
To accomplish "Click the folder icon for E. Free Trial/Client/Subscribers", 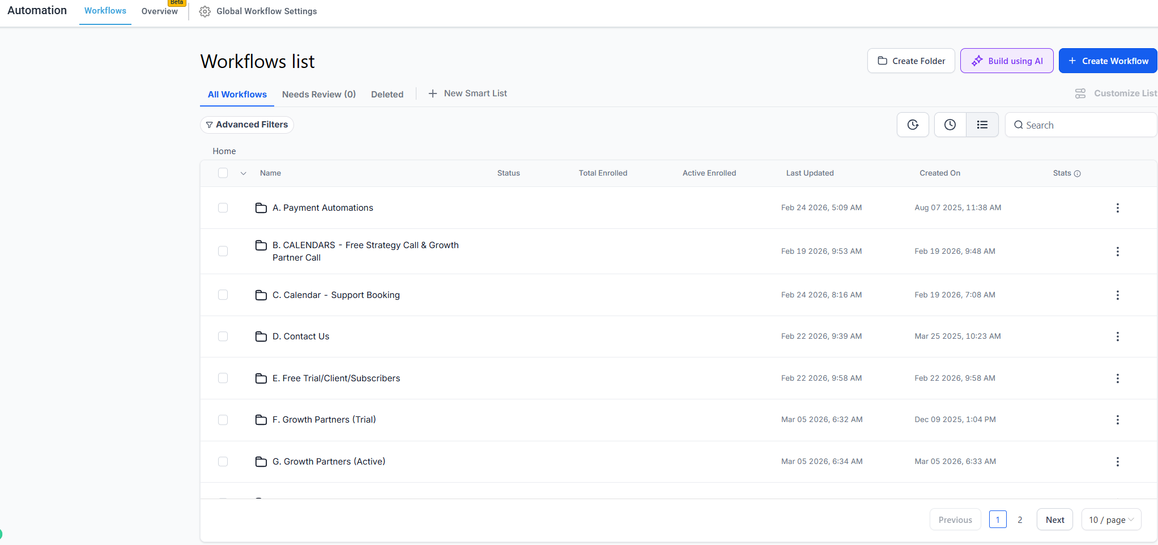I will (261, 378).
